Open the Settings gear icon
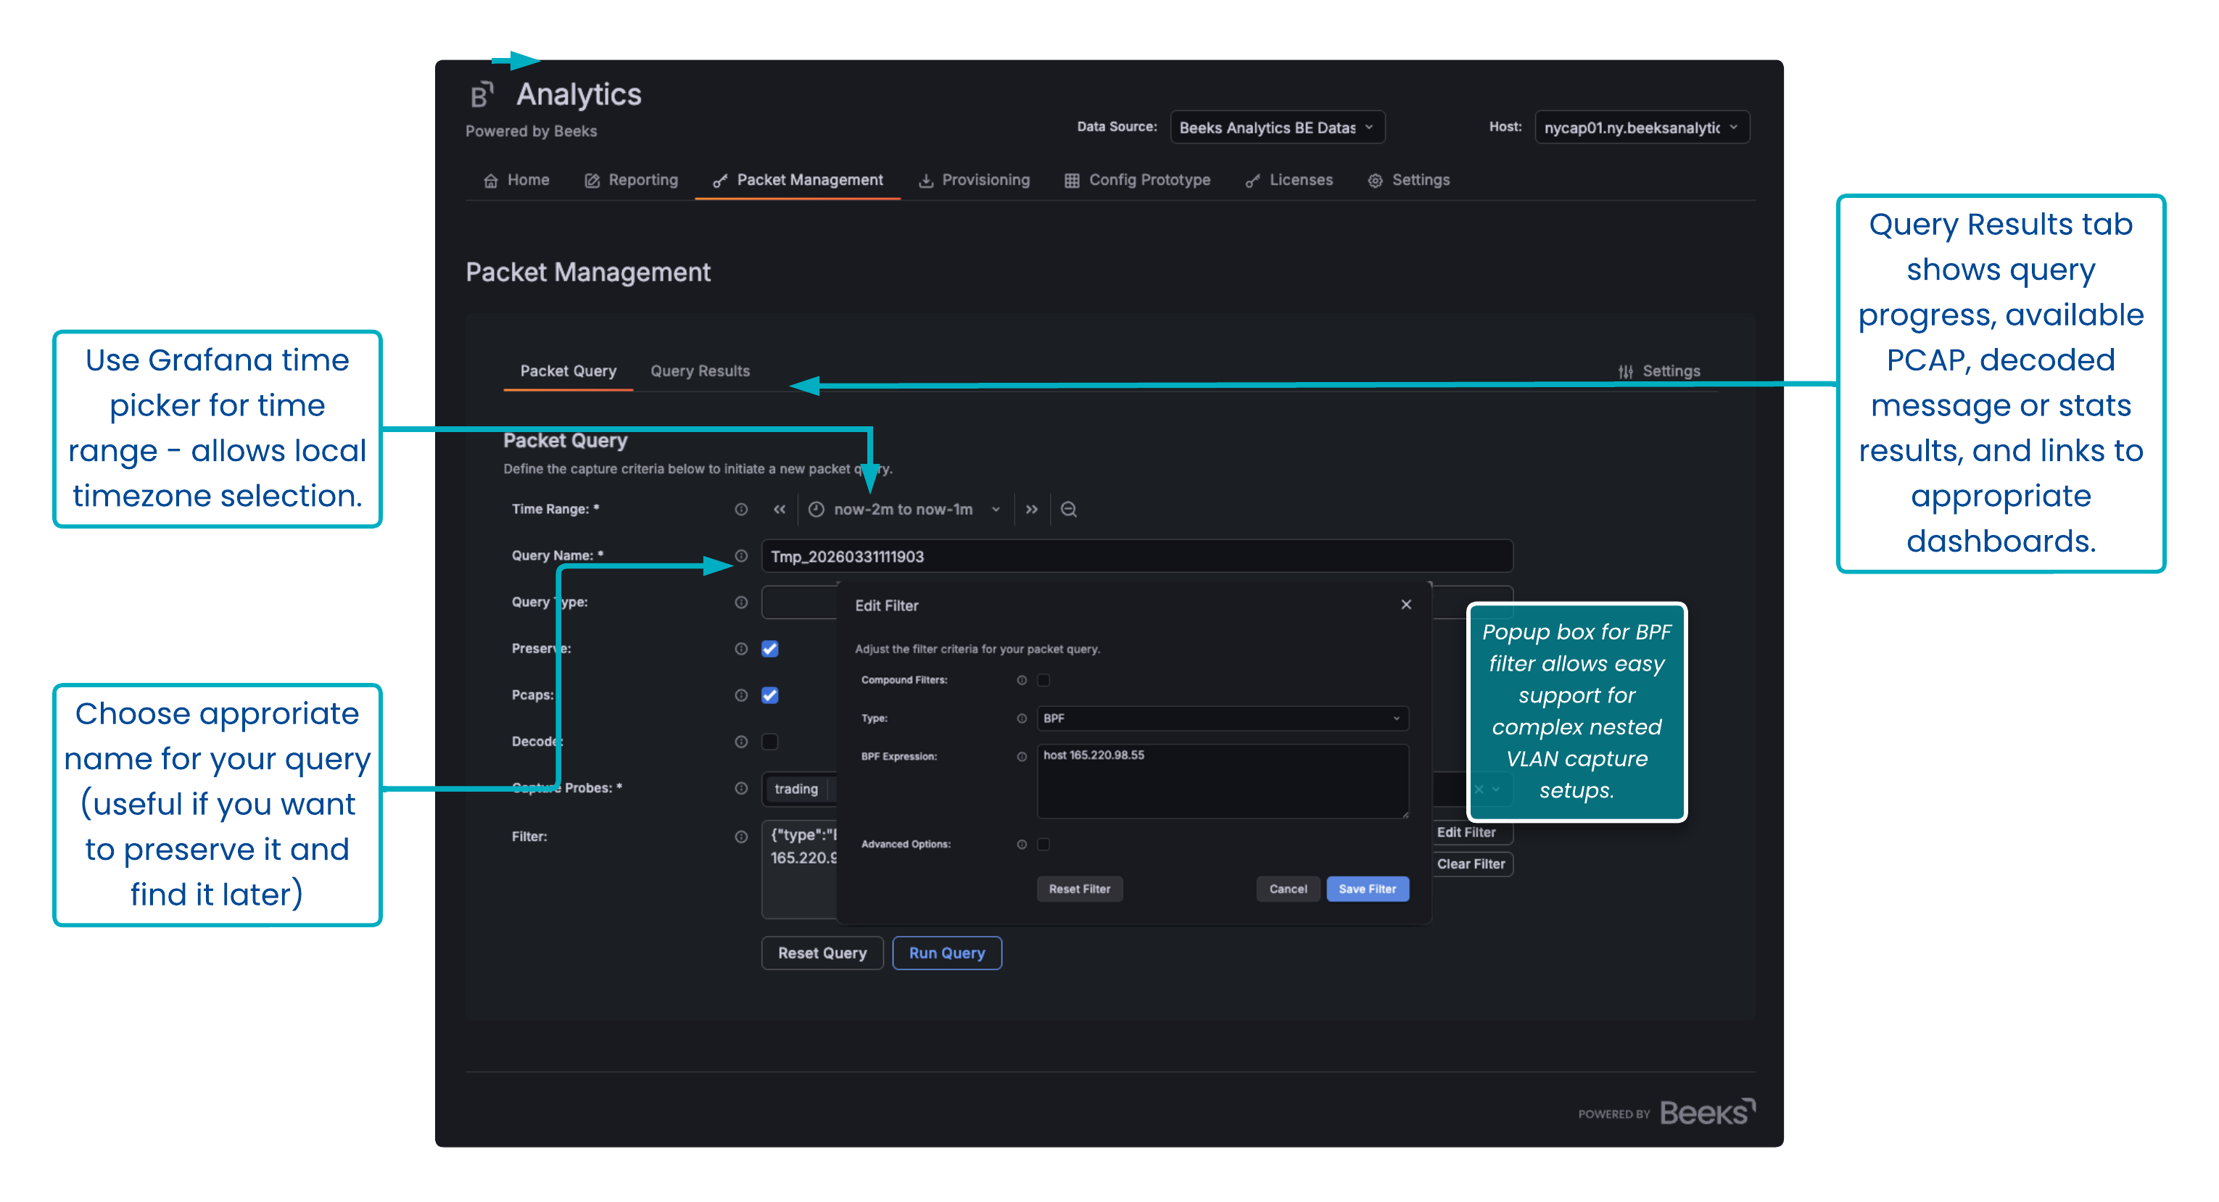Screen dimensions: 2219x1202 coord(1375,180)
